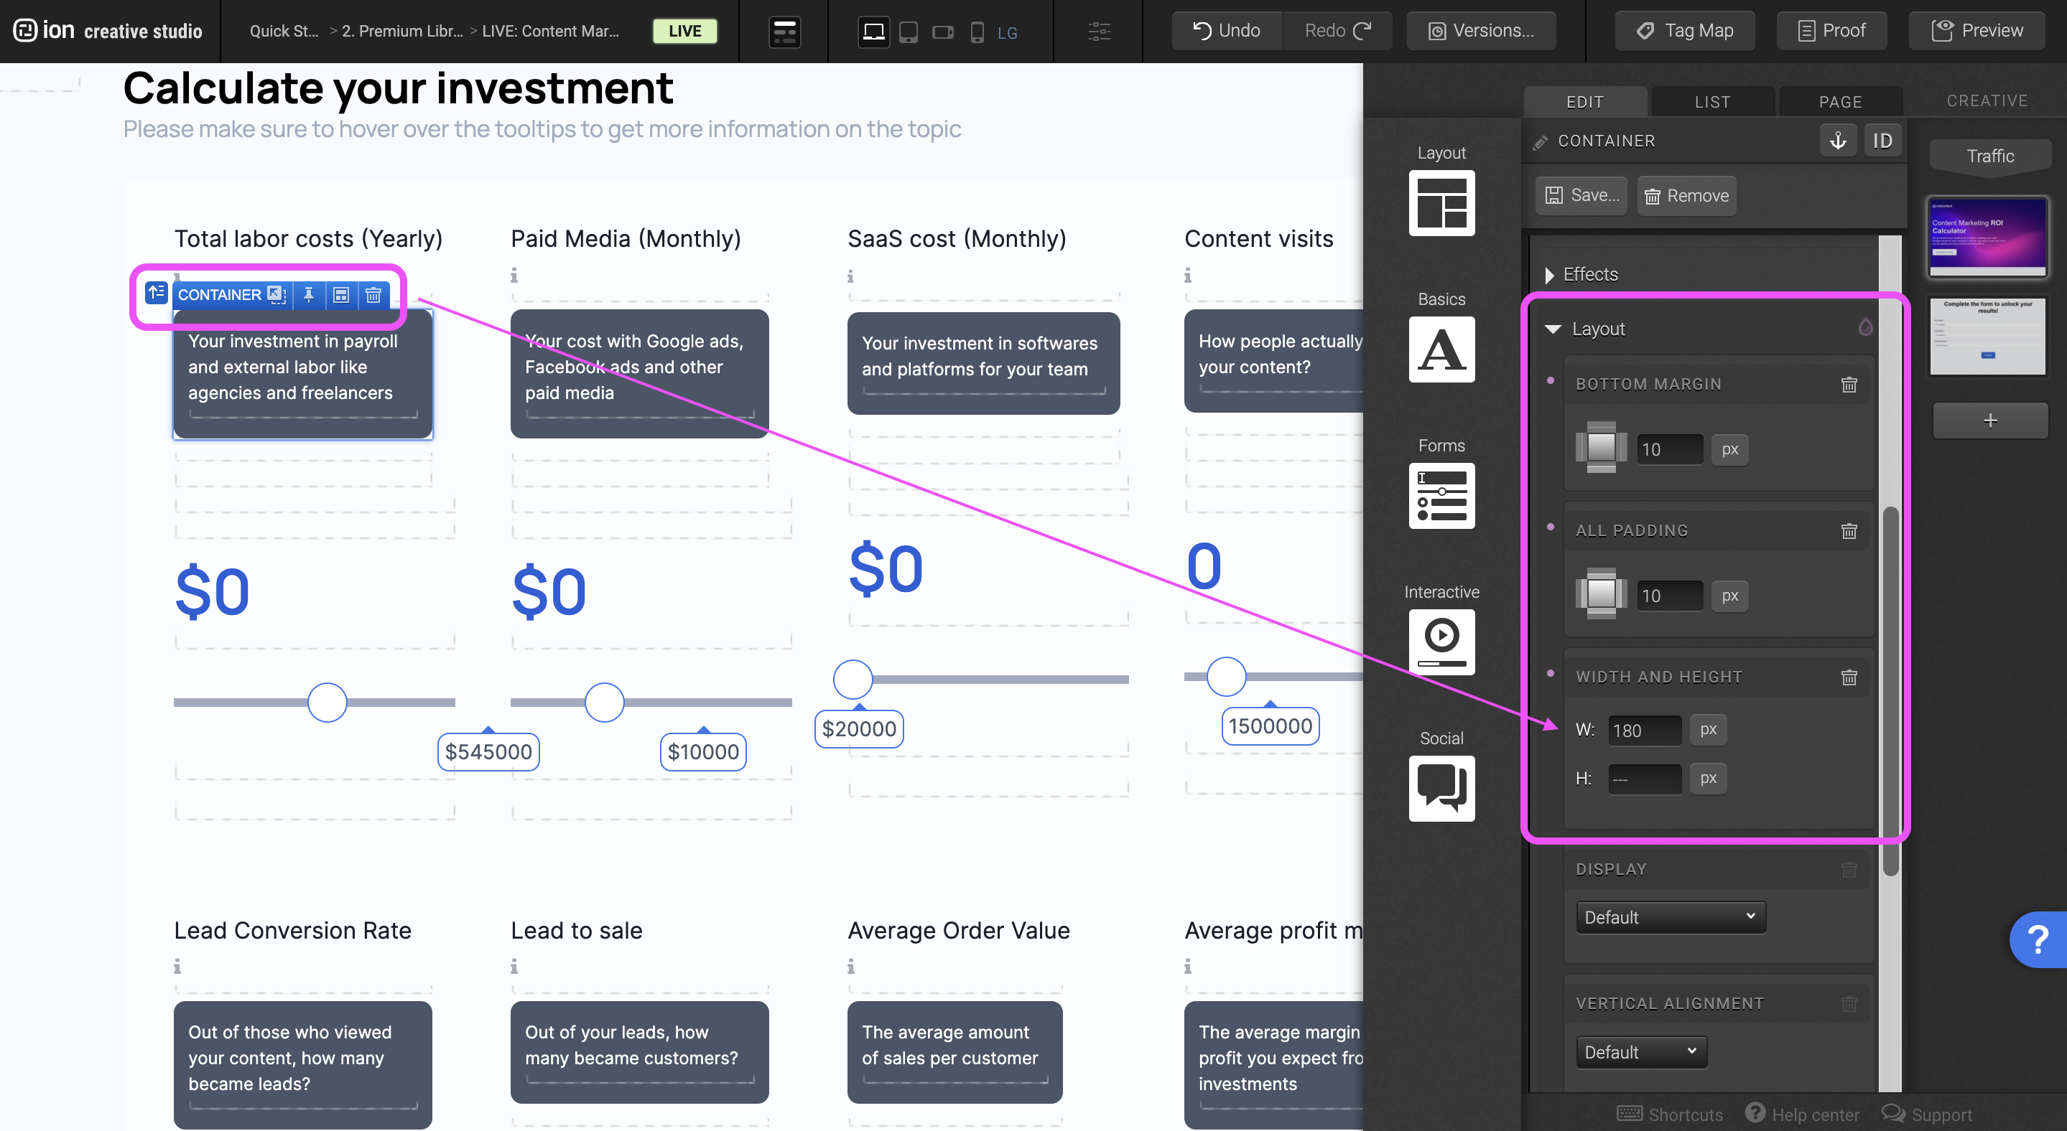Click the SaaS cost slider handle

coord(853,679)
